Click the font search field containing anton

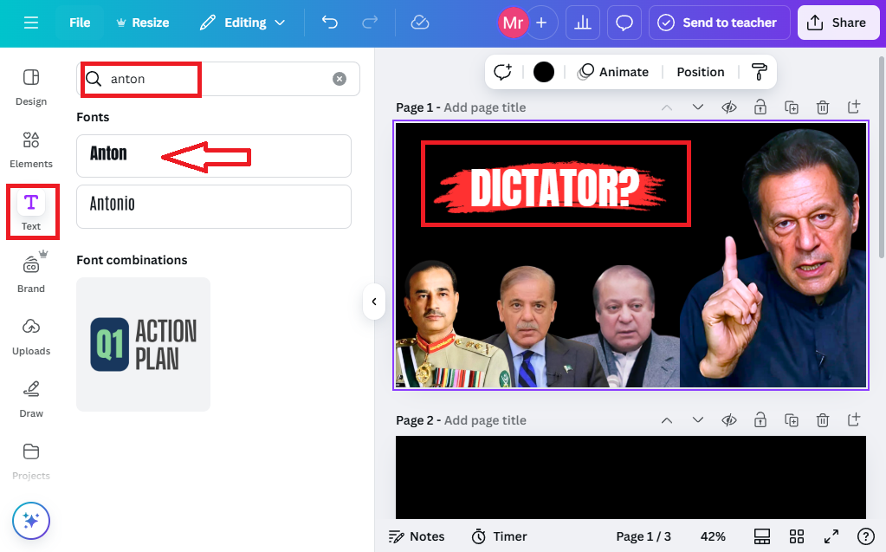point(218,79)
